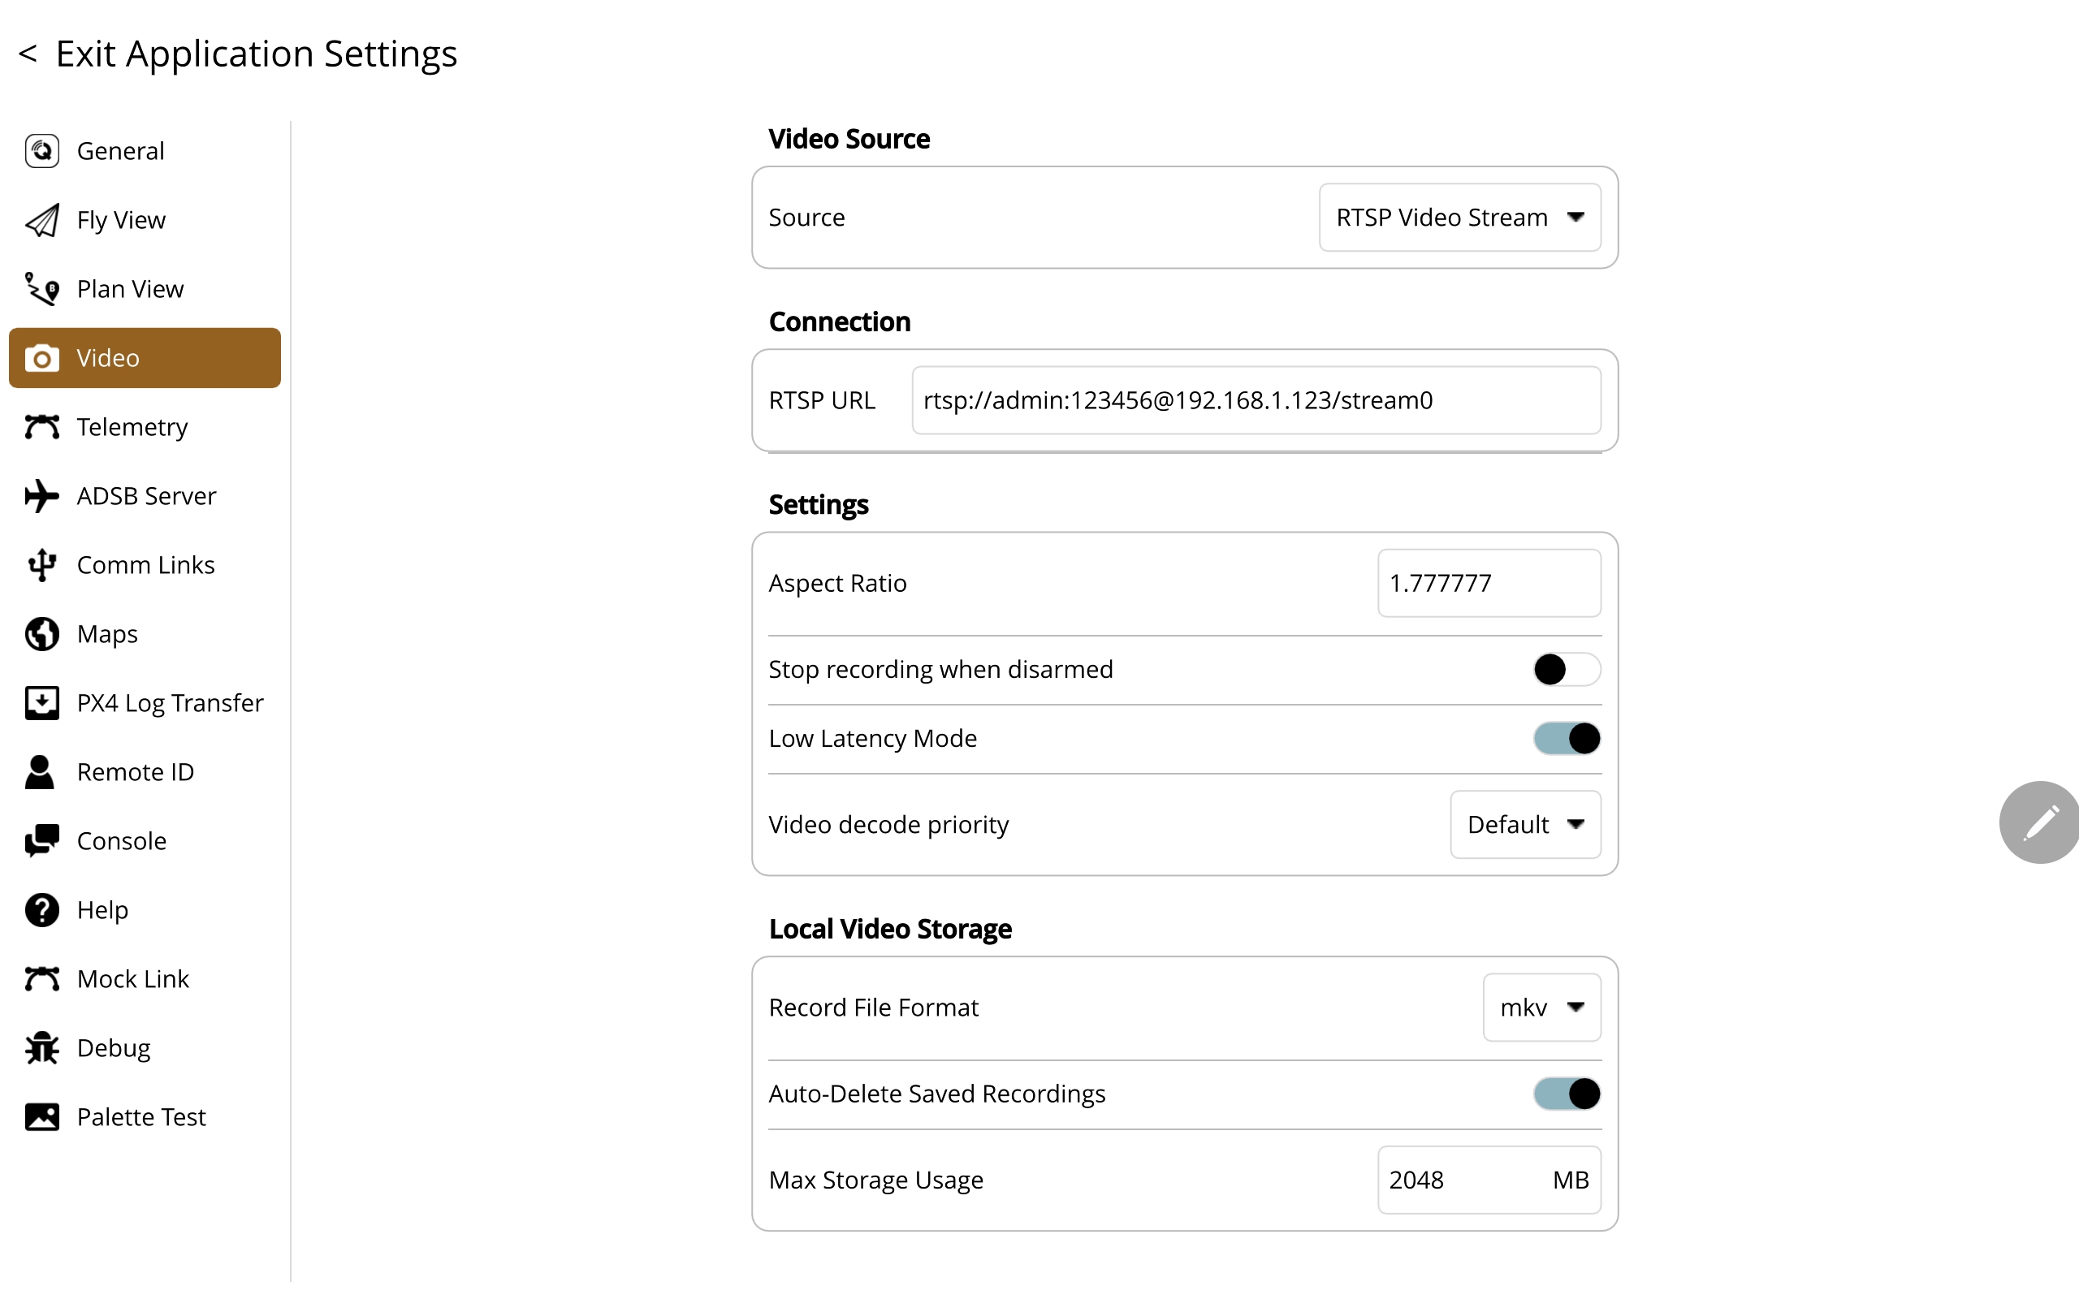2079x1299 pixels.
Task: Switch to Plan View settings
Action: (145, 289)
